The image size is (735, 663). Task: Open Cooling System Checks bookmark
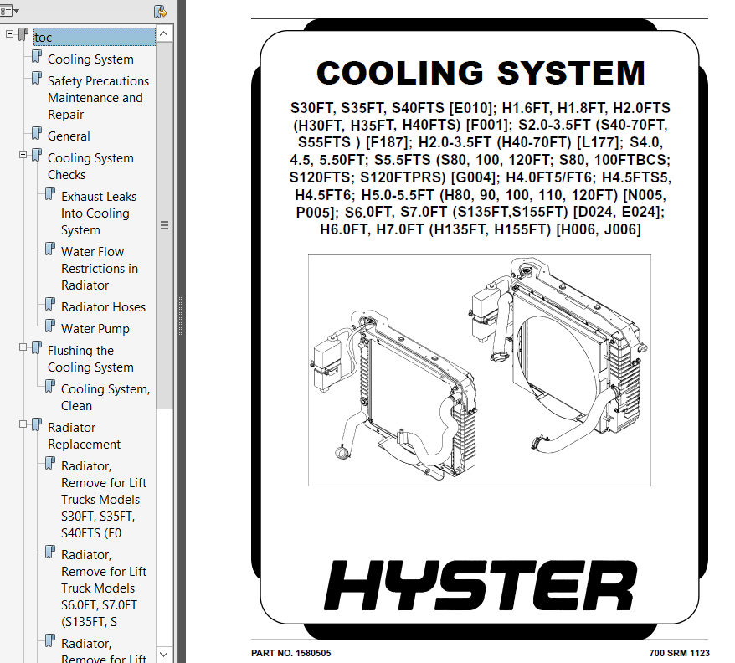(90, 166)
